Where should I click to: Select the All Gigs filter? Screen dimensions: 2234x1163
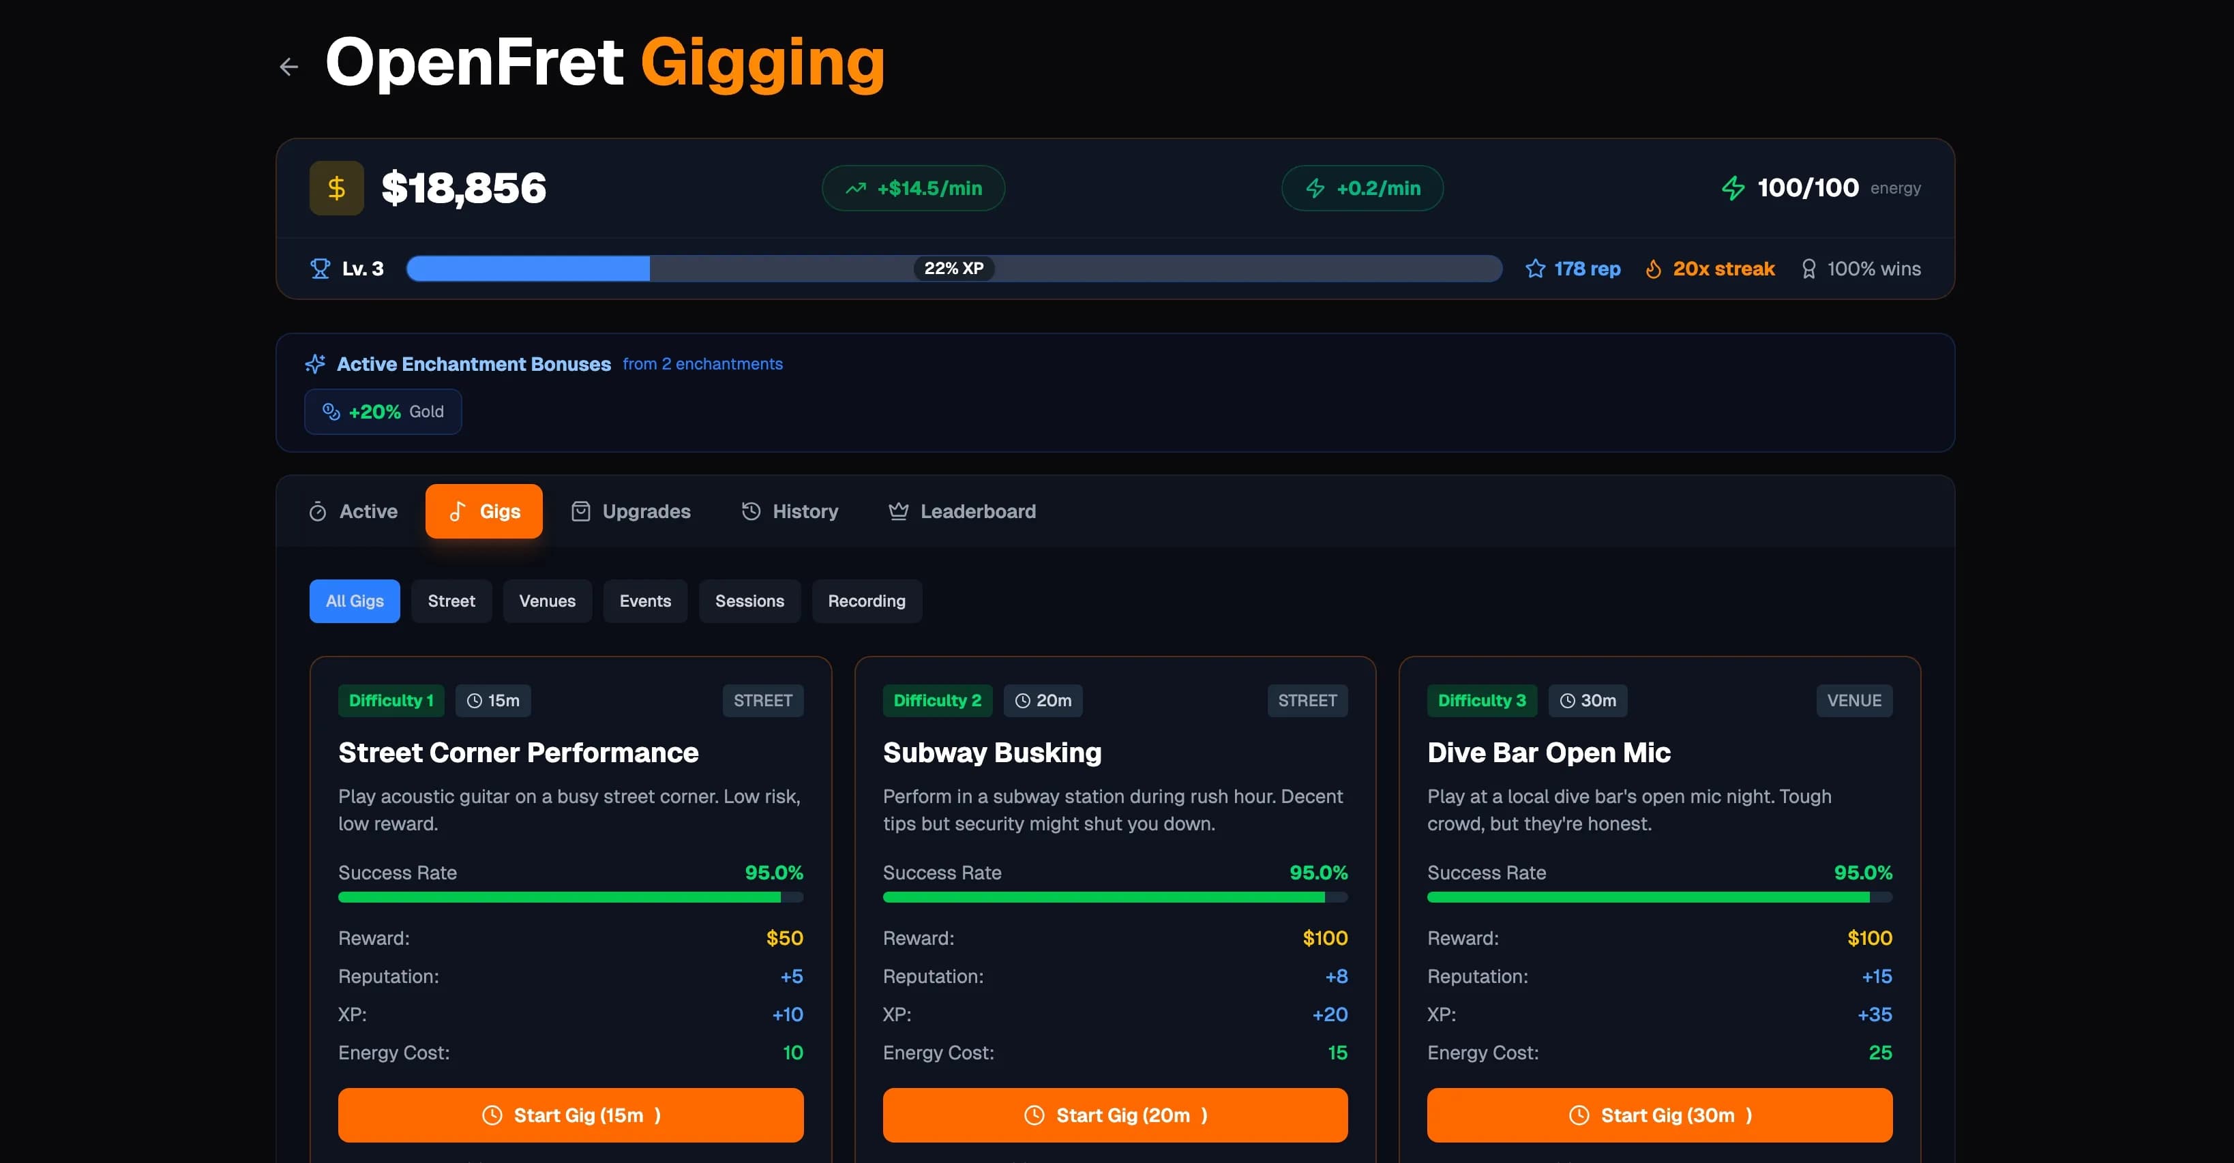(x=355, y=601)
